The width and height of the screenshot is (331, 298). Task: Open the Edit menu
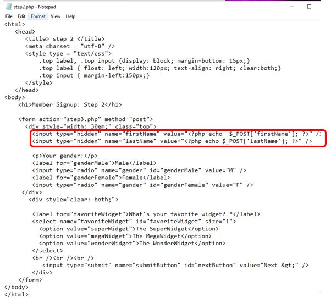pyautogui.click(x=21, y=16)
